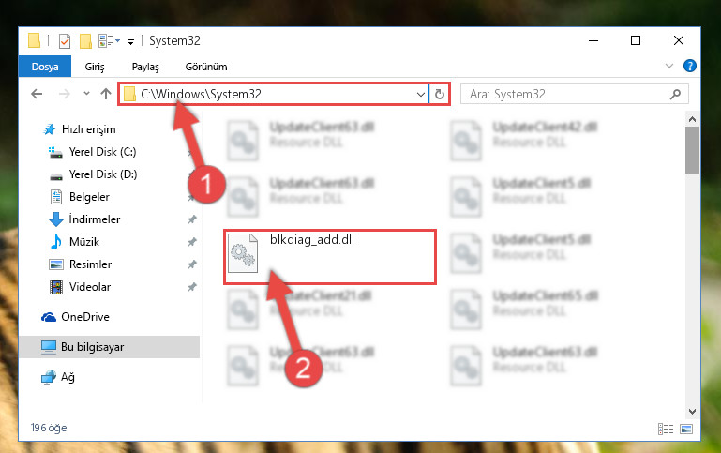The width and height of the screenshot is (721, 453).
Task: Toggle the pin next to Müzik
Action: (192, 242)
